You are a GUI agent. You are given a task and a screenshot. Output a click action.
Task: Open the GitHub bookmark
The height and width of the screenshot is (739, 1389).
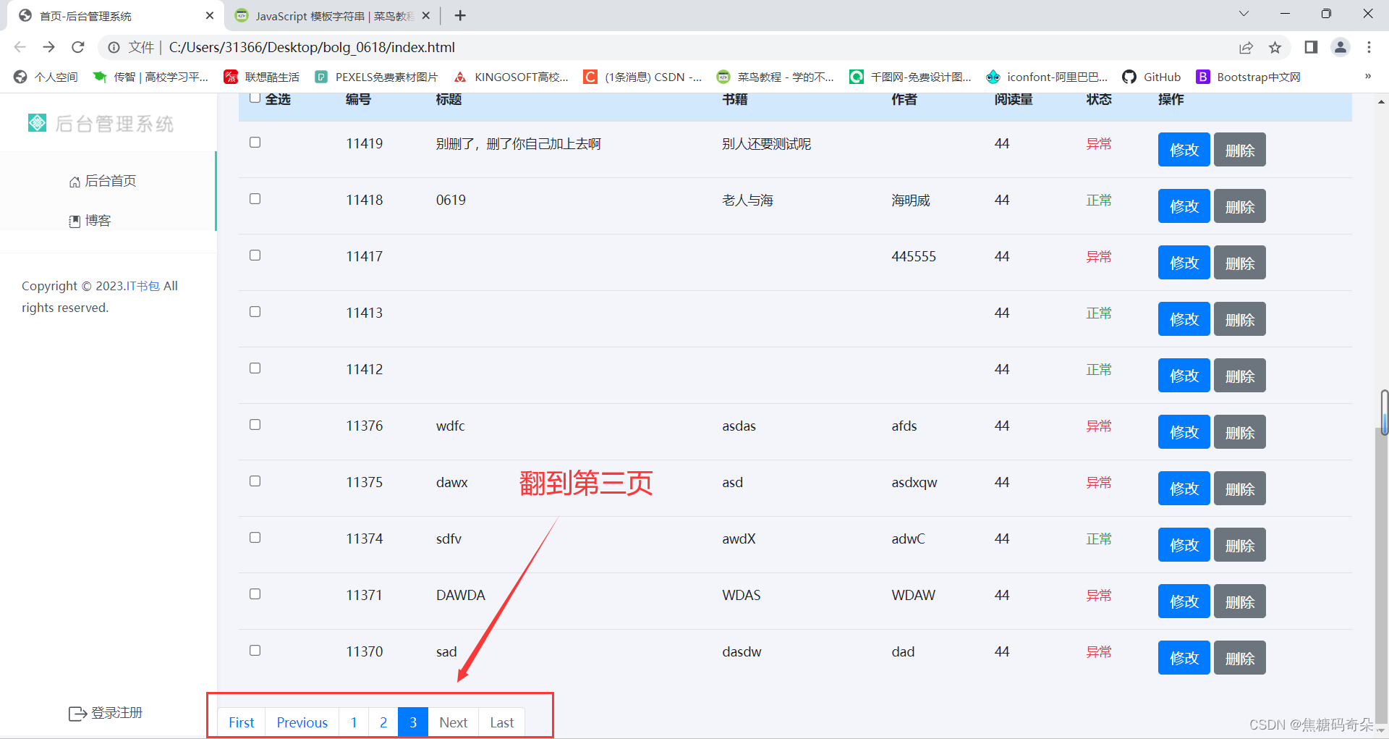click(1151, 77)
